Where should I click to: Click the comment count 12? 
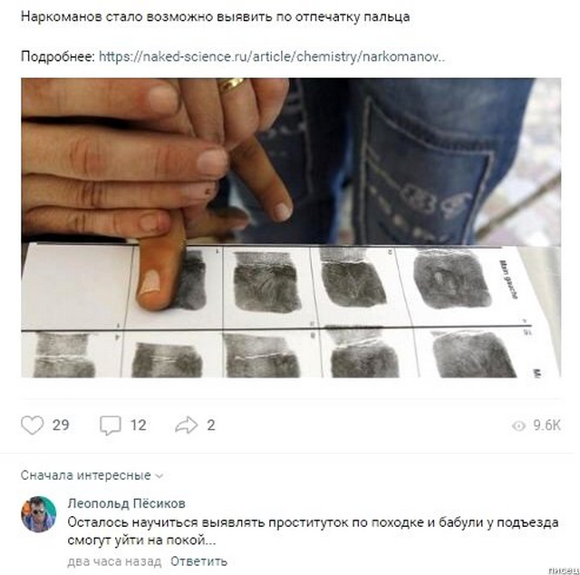(x=139, y=425)
